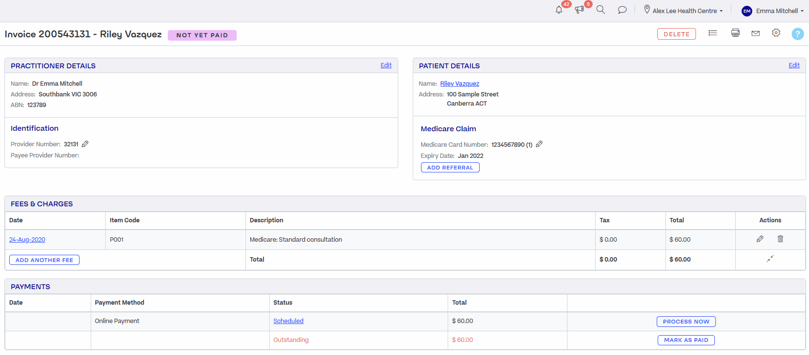Edit the patient details
This screenshot has height=355, width=809.
point(794,65)
